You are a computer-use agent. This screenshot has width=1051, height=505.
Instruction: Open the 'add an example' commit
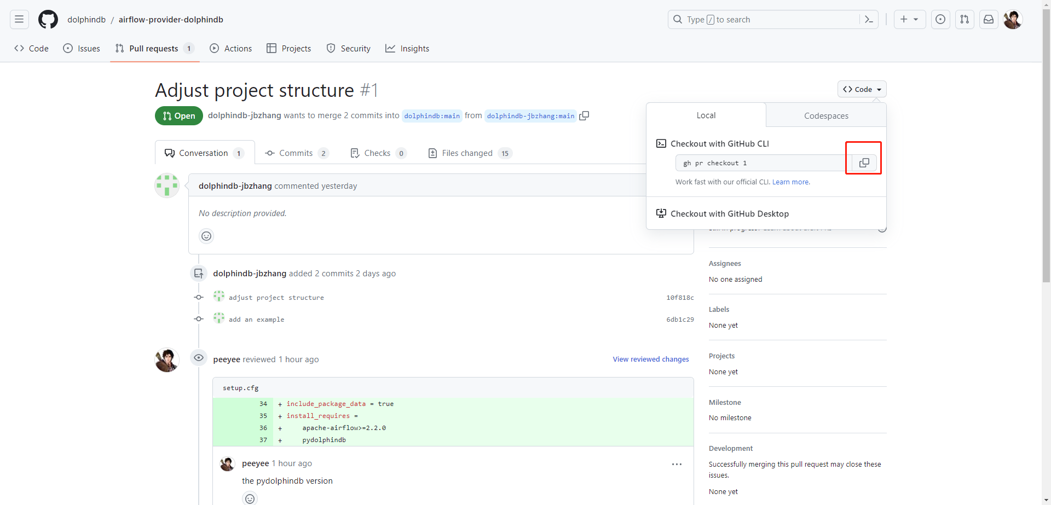[x=257, y=320]
